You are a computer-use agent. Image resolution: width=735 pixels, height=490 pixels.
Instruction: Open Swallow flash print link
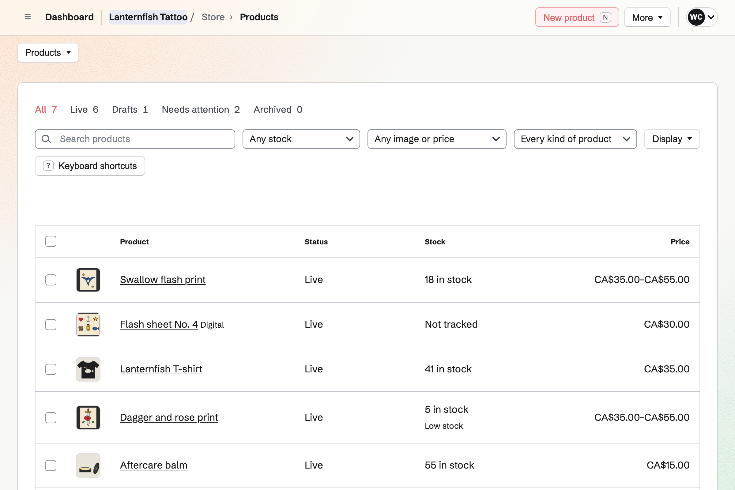(163, 280)
